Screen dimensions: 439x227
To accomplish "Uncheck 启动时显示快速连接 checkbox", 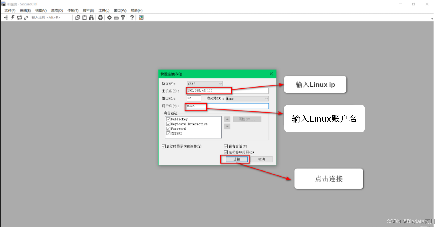I will [x=164, y=146].
